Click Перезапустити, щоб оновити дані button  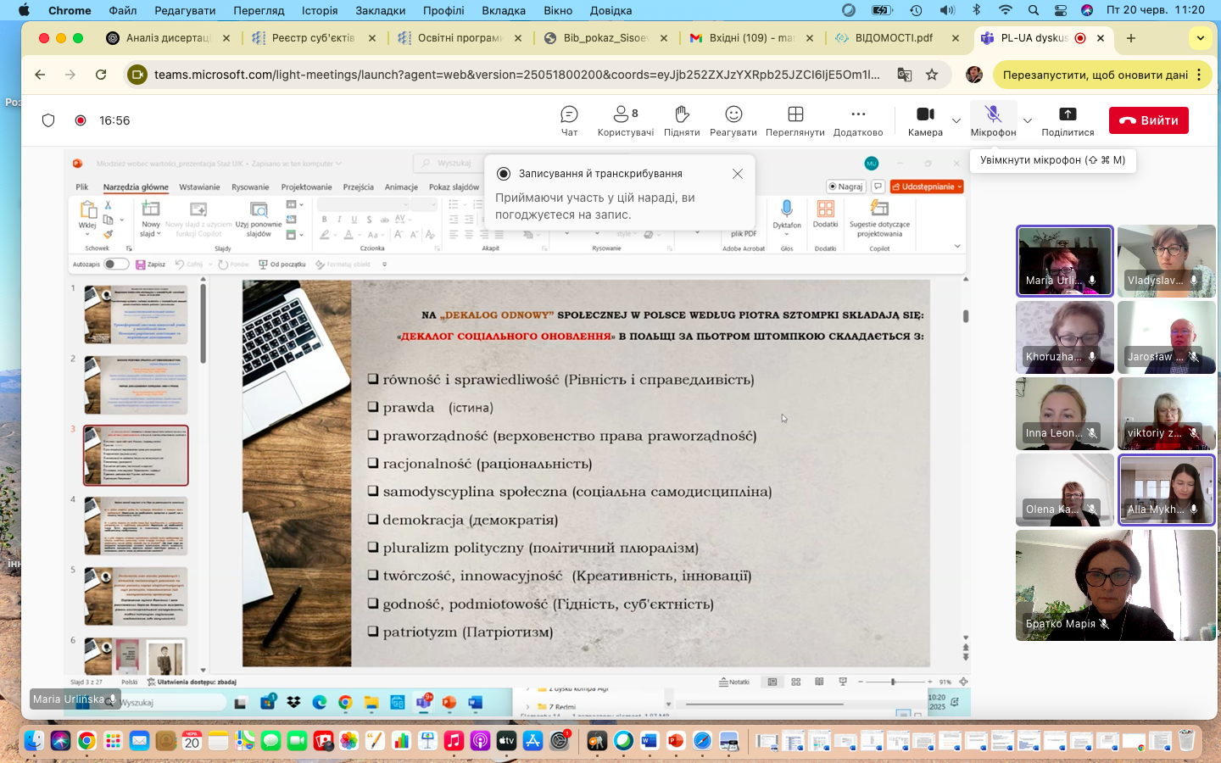[1095, 75]
